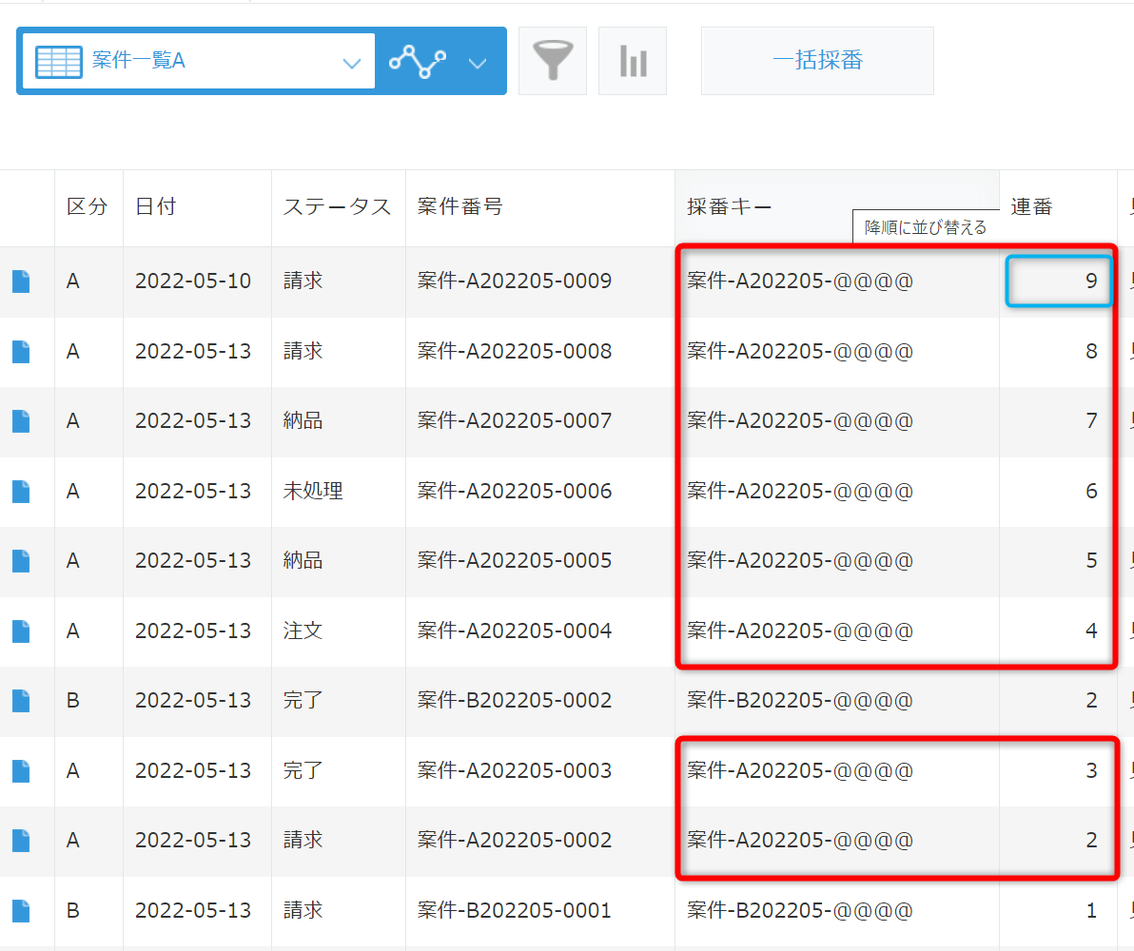Open record icon for 案件-A202205-0006
The width and height of the screenshot is (1134, 951).
pyautogui.click(x=21, y=491)
